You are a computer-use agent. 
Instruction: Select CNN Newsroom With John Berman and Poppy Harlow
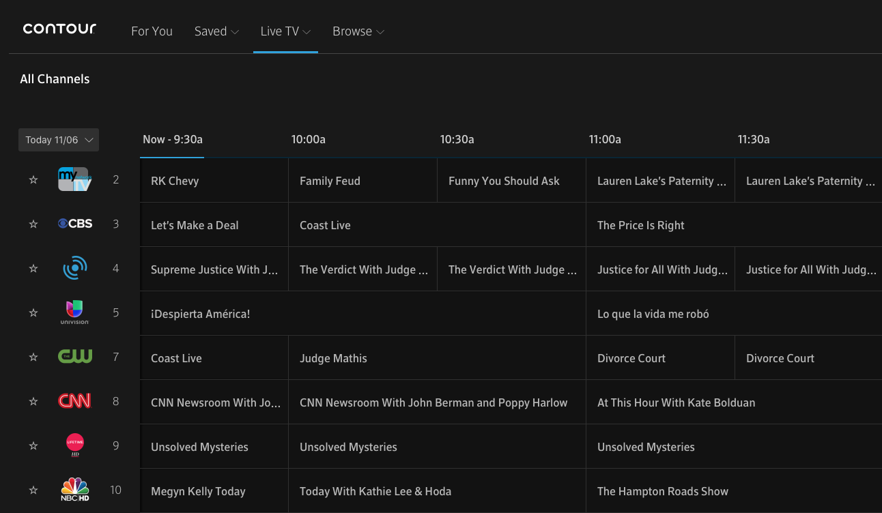point(438,402)
